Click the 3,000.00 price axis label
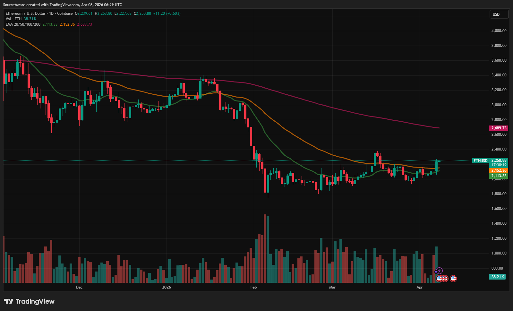 tap(499, 105)
